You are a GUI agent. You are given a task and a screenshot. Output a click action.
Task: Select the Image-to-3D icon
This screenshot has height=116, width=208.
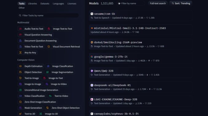[41, 114]
